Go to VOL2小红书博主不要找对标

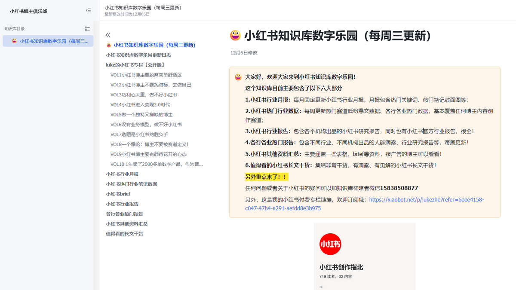point(151,85)
